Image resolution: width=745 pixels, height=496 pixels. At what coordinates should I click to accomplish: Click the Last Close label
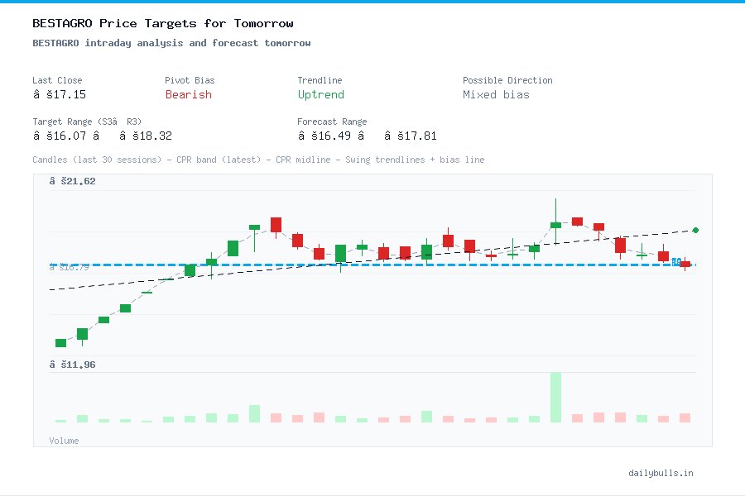click(x=57, y=80)
